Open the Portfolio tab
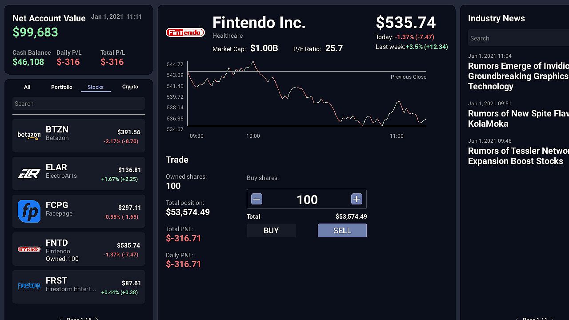 [x=61, y=87]
